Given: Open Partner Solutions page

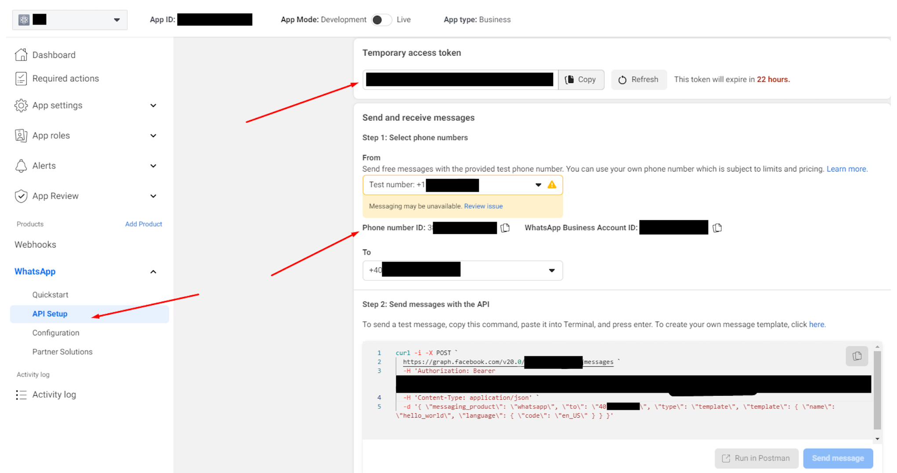Looking at the screenshot, I should pyautogui.click(x=62, y=352).
